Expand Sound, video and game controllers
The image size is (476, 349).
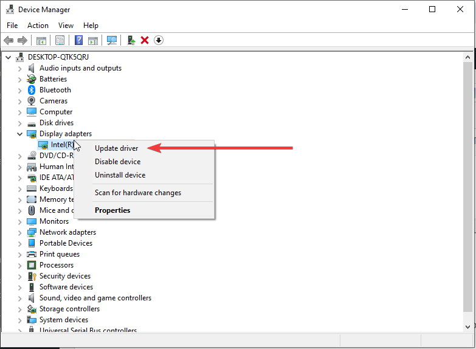[x=19, y=299]
